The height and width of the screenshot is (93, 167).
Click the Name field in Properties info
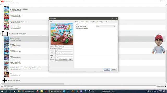[x=64, y=46]
